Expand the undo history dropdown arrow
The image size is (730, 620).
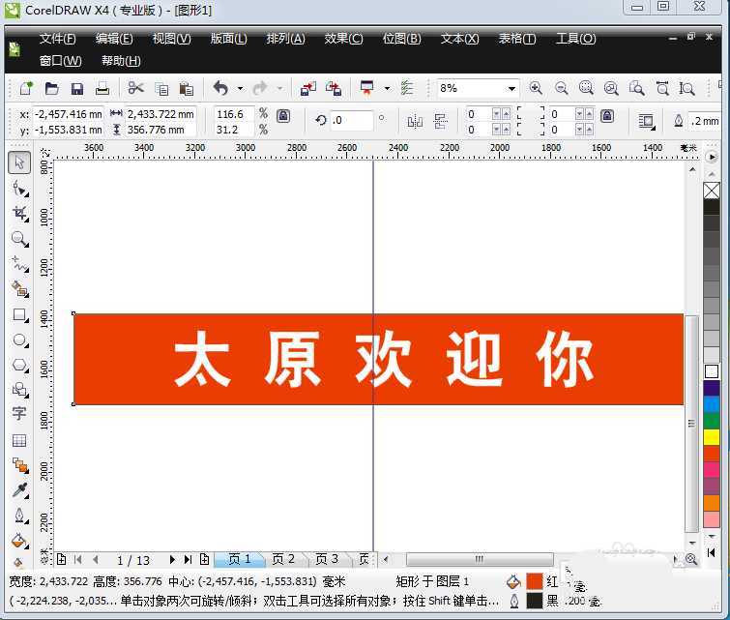(240, 88)
